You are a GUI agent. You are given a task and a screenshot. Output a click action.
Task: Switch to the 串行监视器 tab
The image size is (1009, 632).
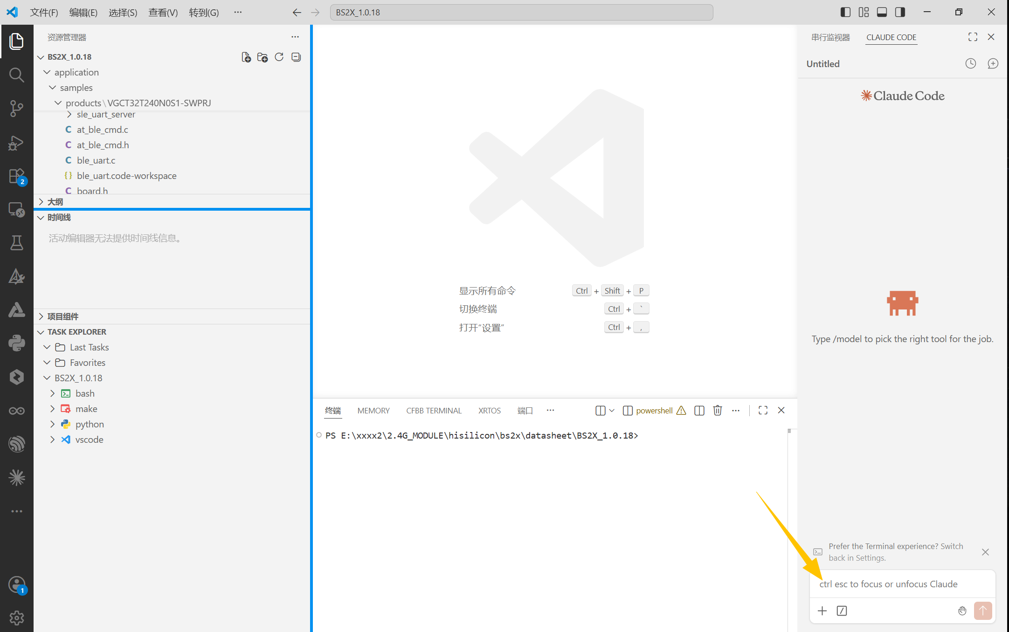click(x=831, y=37)
